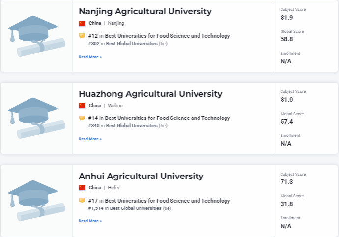Click Nanjing Agricultural University graduation cap image
This screenshot has width=339, height=237.
click(37, 36)
